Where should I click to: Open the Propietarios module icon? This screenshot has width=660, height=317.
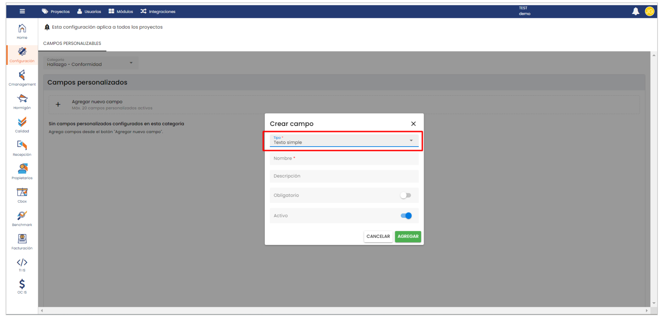(22, 171)
